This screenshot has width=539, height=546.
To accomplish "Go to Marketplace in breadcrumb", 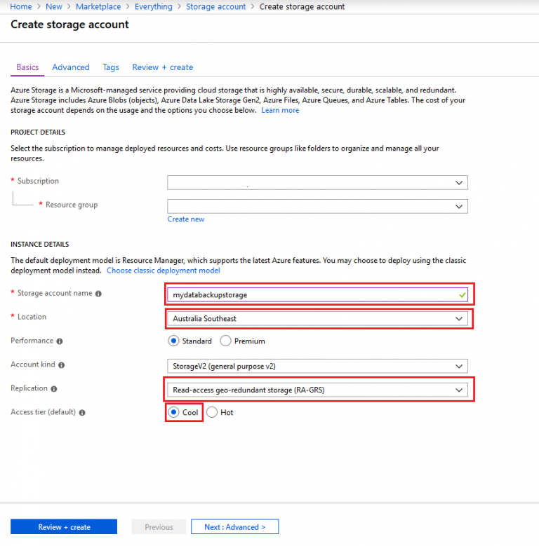I will coord(98,6).
